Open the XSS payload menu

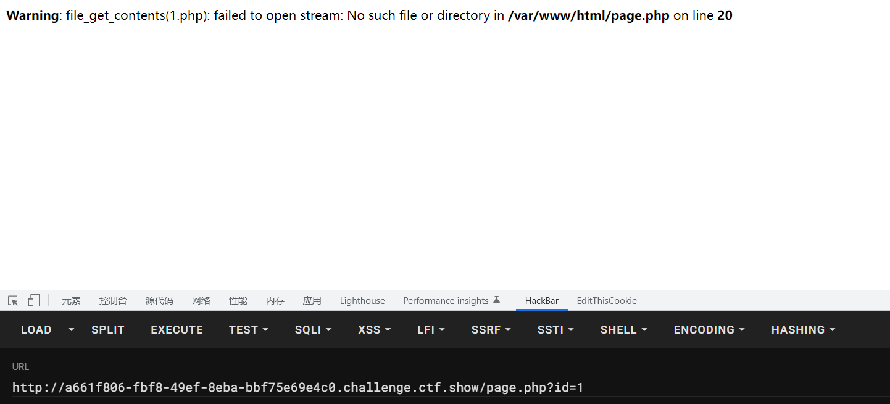[374, 330]
